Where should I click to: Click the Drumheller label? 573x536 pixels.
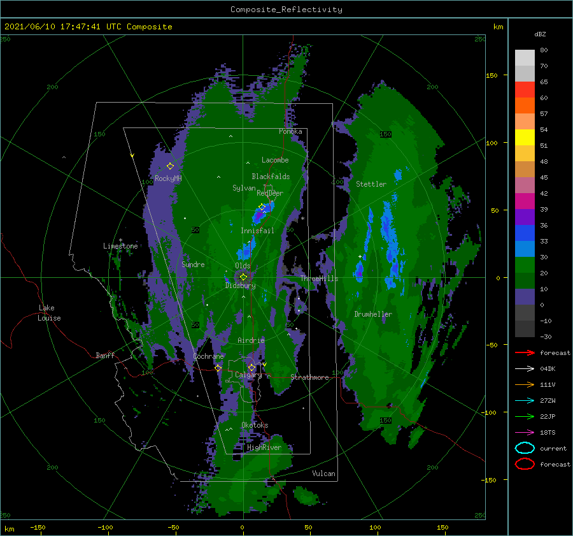click(x=373, y=314)
